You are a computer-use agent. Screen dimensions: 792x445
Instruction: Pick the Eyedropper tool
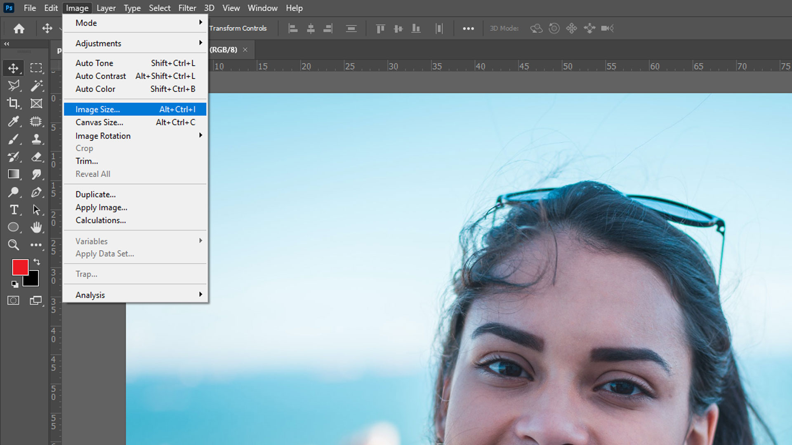(14, 122)
